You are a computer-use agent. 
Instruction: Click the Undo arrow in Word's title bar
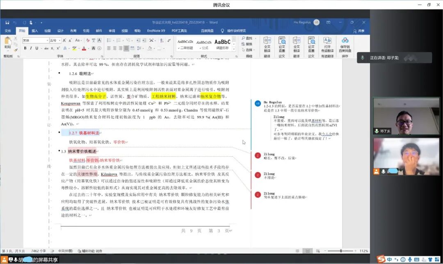tap(15, 23)
